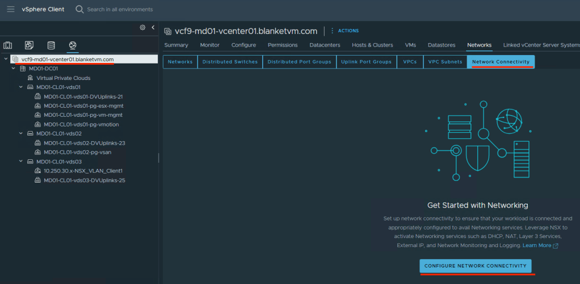The height and width of the screenshot is (284, 580).
Task: Open the Storage inventory view icon
Action: coord(51,45)
